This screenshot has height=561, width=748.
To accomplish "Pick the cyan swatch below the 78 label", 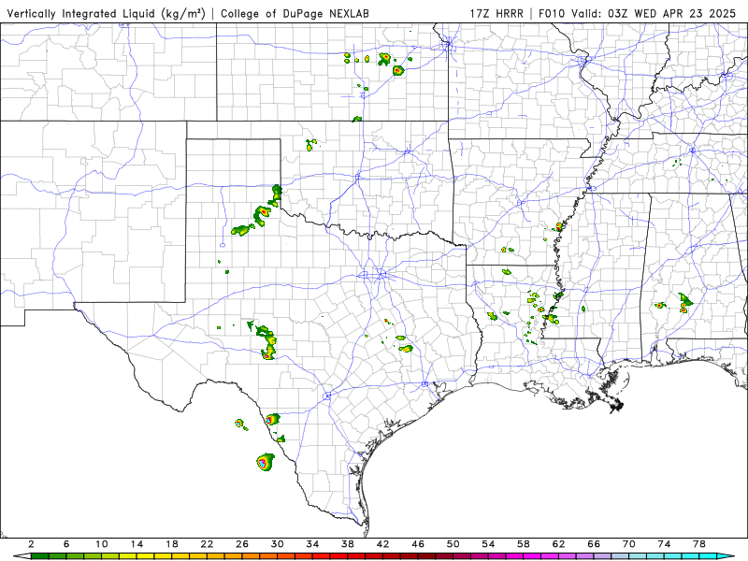I will [708, 556].
